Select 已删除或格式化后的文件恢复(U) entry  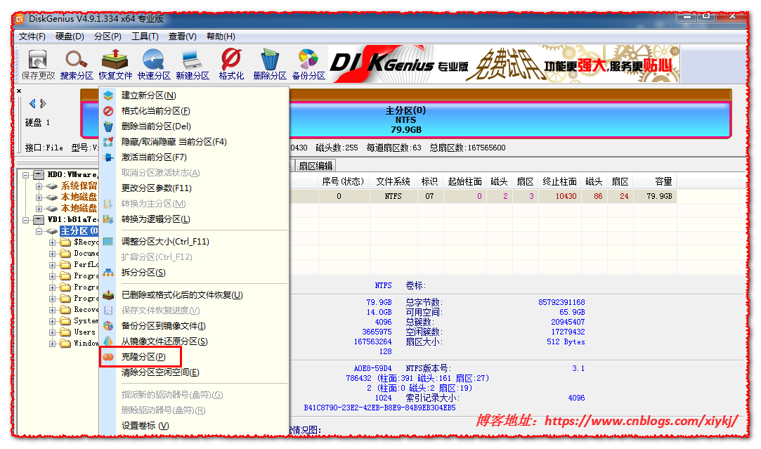[x=194, y=294]
